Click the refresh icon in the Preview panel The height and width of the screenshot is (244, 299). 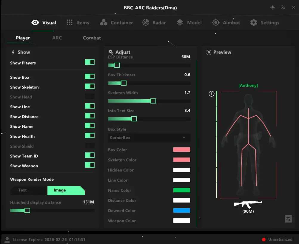click(288, 219)
